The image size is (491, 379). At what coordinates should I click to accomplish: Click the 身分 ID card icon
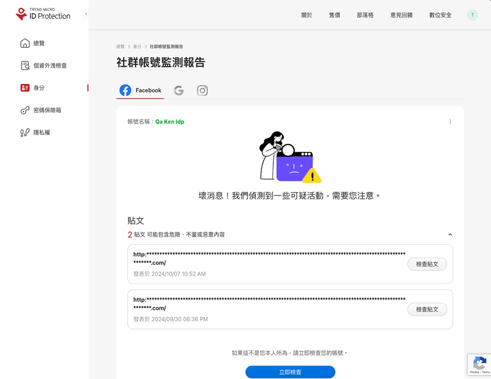25,88
